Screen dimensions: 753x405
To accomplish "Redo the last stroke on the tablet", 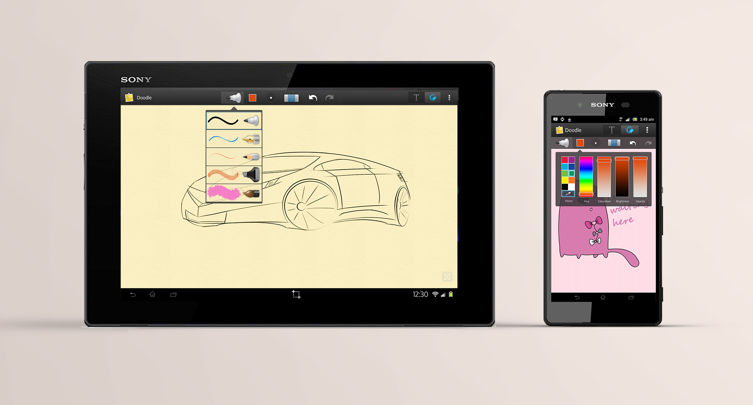I will (330, 97).
